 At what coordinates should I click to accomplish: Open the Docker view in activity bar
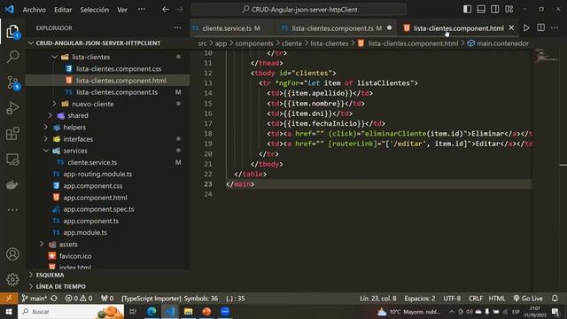[12, 185]
